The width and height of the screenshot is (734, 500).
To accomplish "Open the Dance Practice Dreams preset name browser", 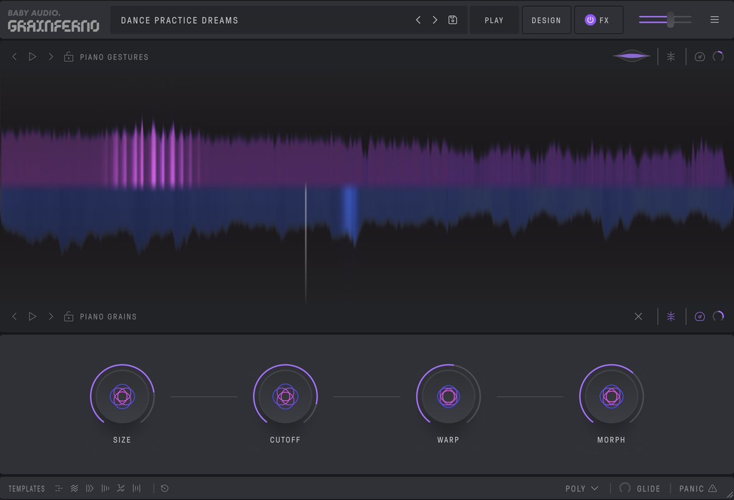I will [x=179, y=20].
